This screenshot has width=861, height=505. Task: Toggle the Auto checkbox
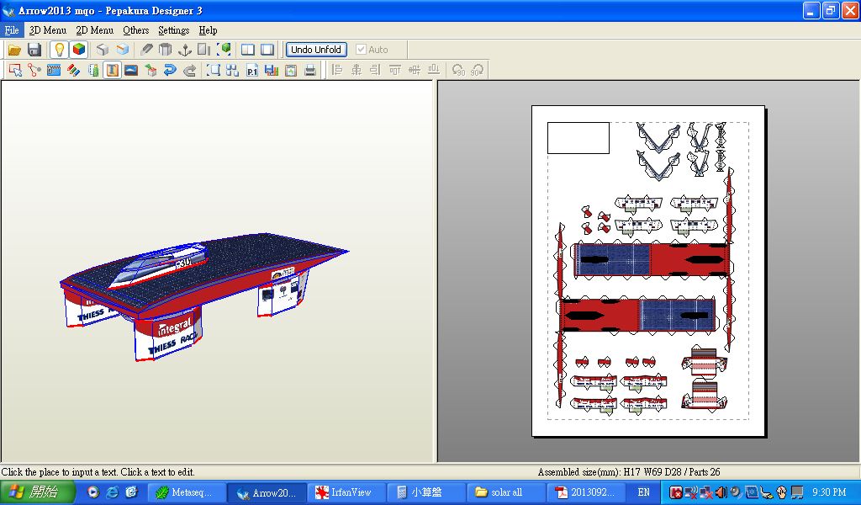pos(362,50)
